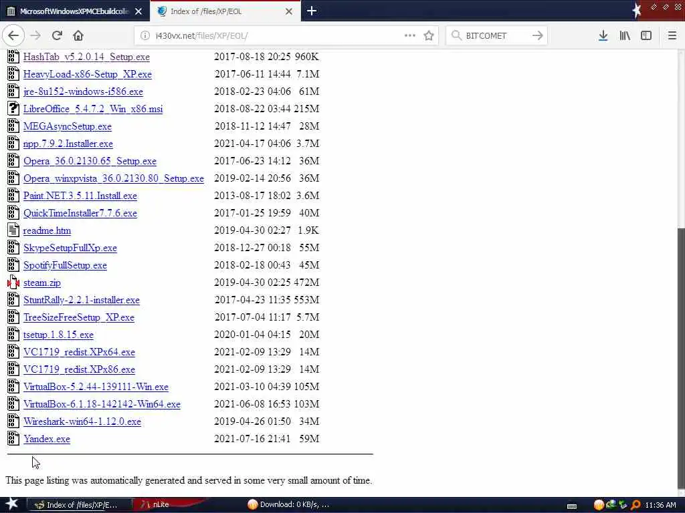Open the readme.htm file

[x=47, y=230]
